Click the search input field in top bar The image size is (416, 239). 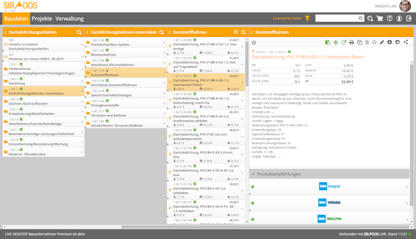tap(337, 18)
